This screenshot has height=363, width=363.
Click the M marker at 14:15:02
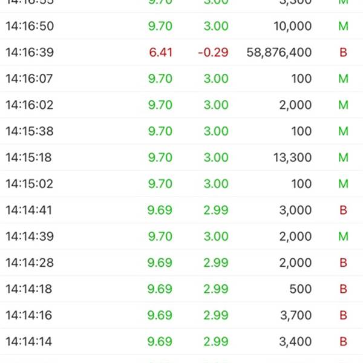(x=343, y=183)
